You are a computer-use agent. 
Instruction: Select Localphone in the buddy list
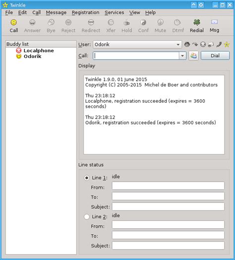point(39,51)
